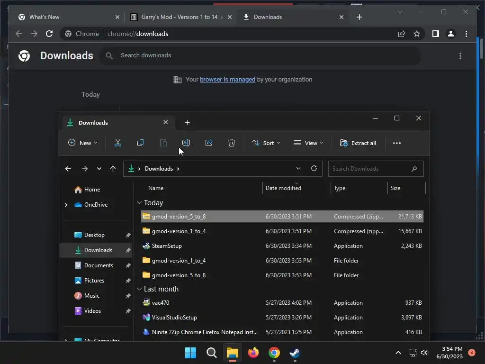The image size is (485, 364).
Task: Click the Cut scissors icon in Explorer toolbar
Action: pyautogui.click(x=118, y=143)
